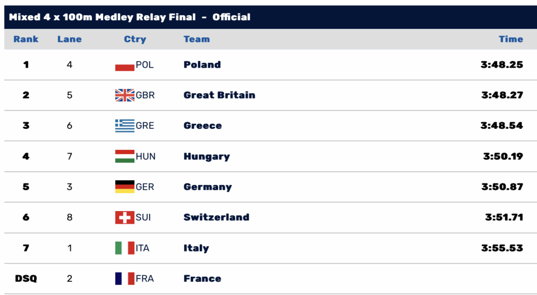Click Poland's winning time 3:48.25
The height and width of the screenshot is (295, 537).
502,65
